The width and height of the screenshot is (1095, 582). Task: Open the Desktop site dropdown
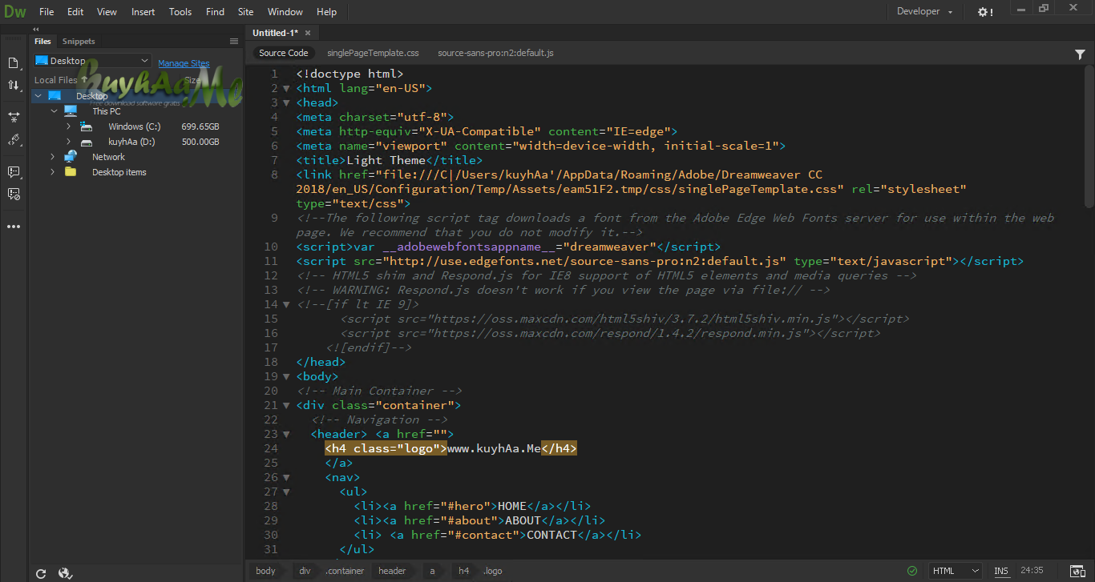pos(91,61)
